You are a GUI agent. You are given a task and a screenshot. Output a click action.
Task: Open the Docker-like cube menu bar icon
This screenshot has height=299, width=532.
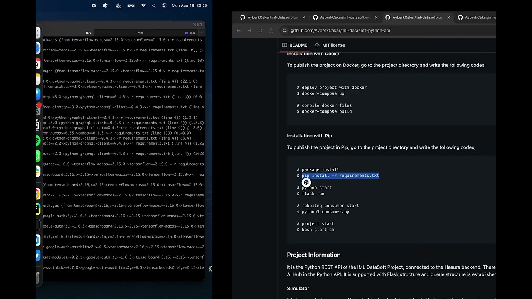[x=106, y=6]
